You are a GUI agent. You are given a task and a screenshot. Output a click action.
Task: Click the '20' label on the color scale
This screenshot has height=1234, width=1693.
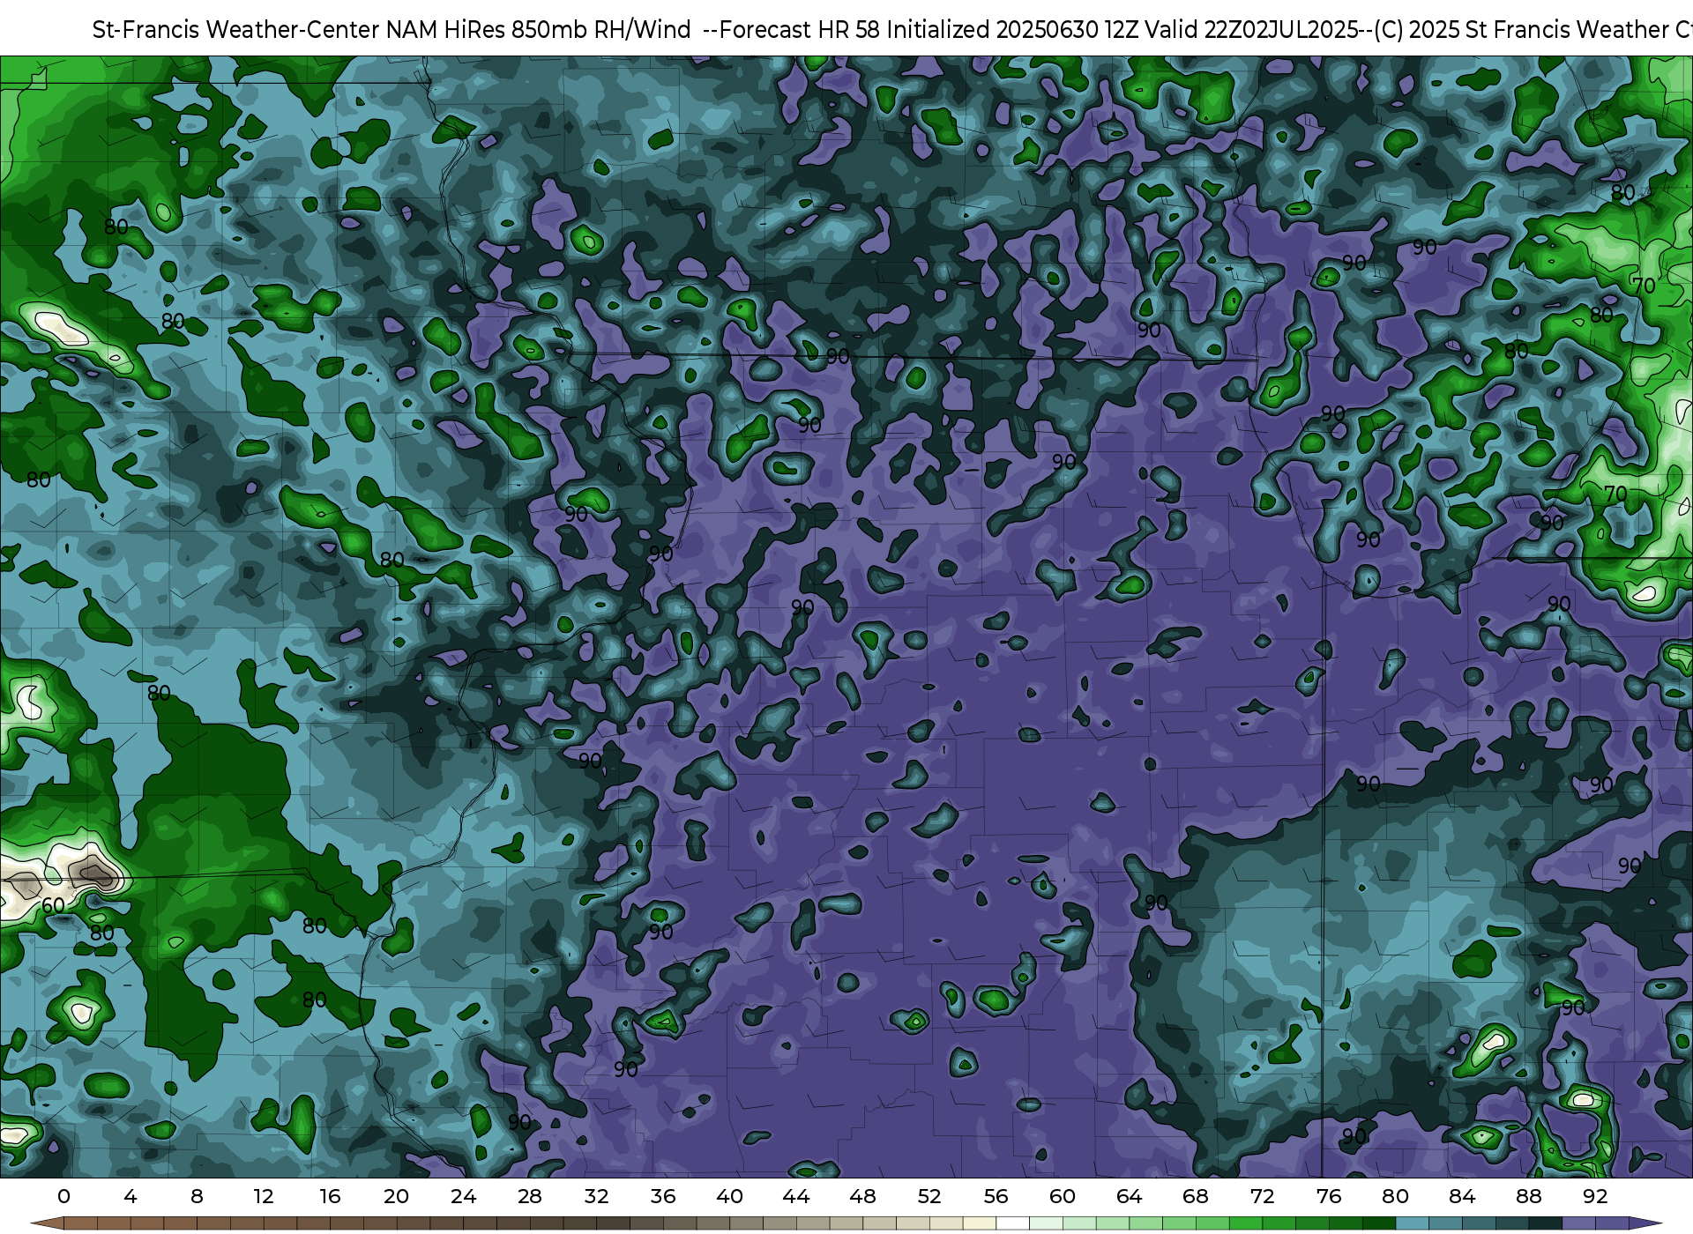tap(396, 1196)
